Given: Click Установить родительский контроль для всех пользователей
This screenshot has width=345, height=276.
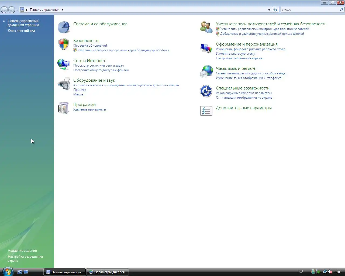Looking at the screenshot, I should point(264,29).
